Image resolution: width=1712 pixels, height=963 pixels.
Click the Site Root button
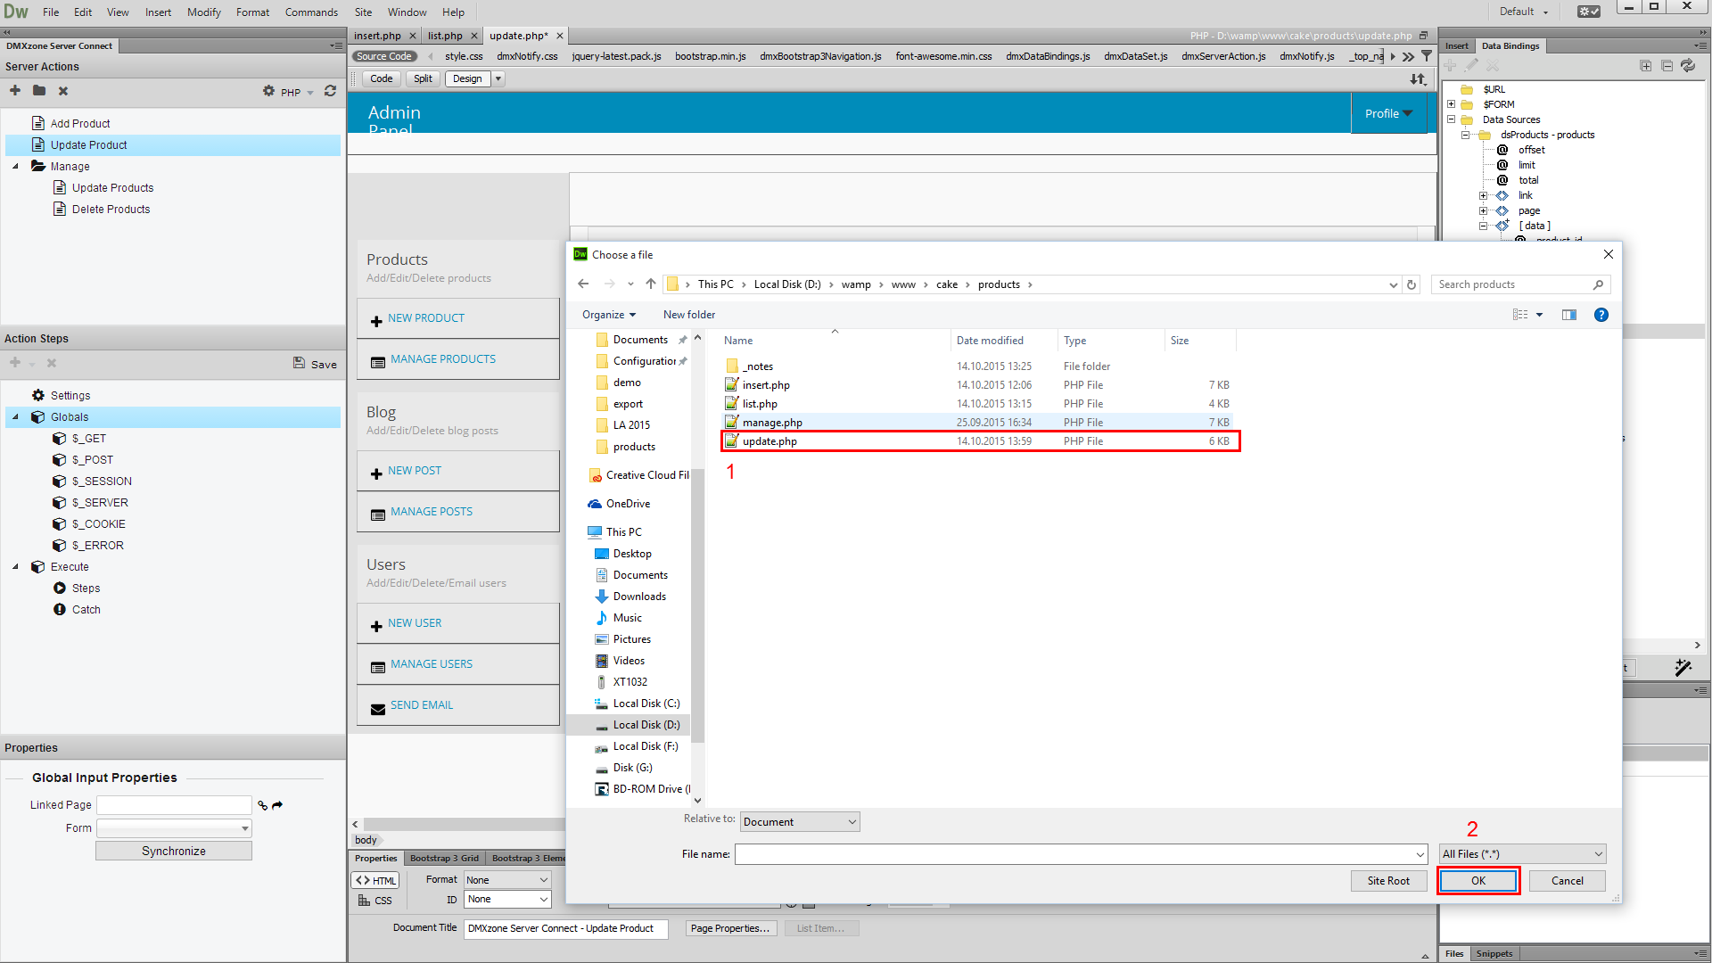click(x=1388, y=881)
